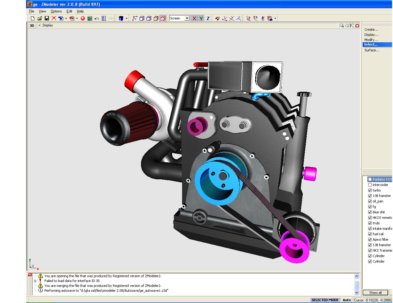Click the 3D viewport type button
This screenshot has width=393, height=303.
[x=32, y=26]
